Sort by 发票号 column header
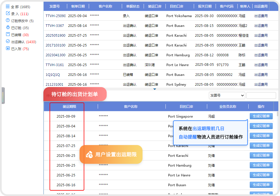Image resolution: width=280 pixels, height=196 pixels. (55, 6)
